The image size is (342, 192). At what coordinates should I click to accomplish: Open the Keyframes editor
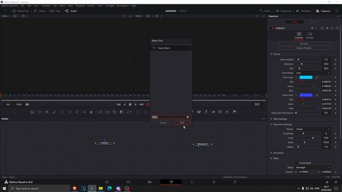click(x=283, y=11)
